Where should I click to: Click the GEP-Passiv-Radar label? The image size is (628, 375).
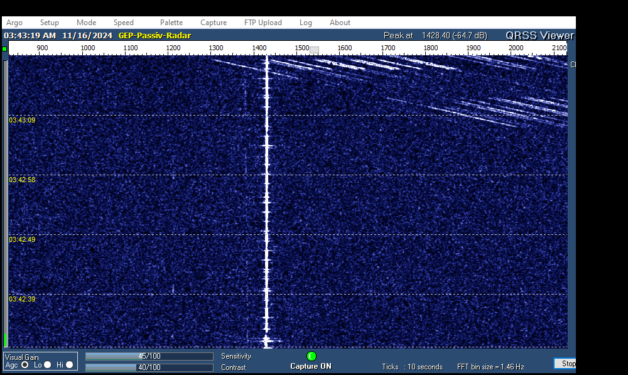(154, 35)
